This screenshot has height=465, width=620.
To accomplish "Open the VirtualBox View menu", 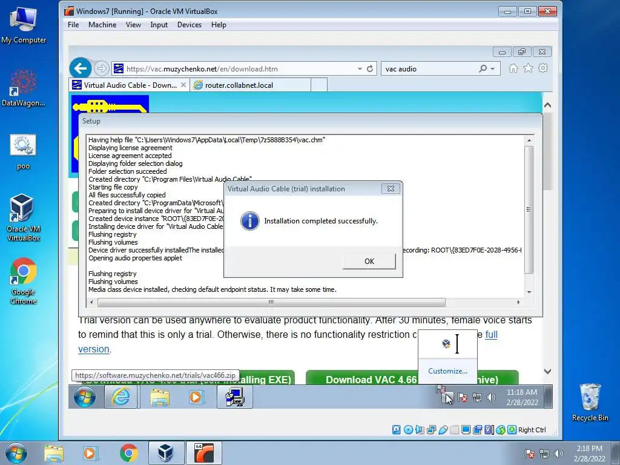I will [x=133, y=25].
